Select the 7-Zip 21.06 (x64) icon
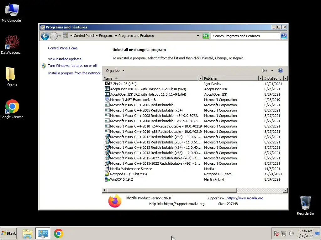 107,83
